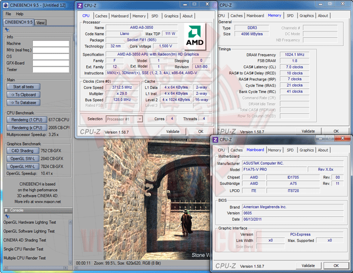Open SPD tab in the Mainboard window
353x273 pixels.
point(290,150)
